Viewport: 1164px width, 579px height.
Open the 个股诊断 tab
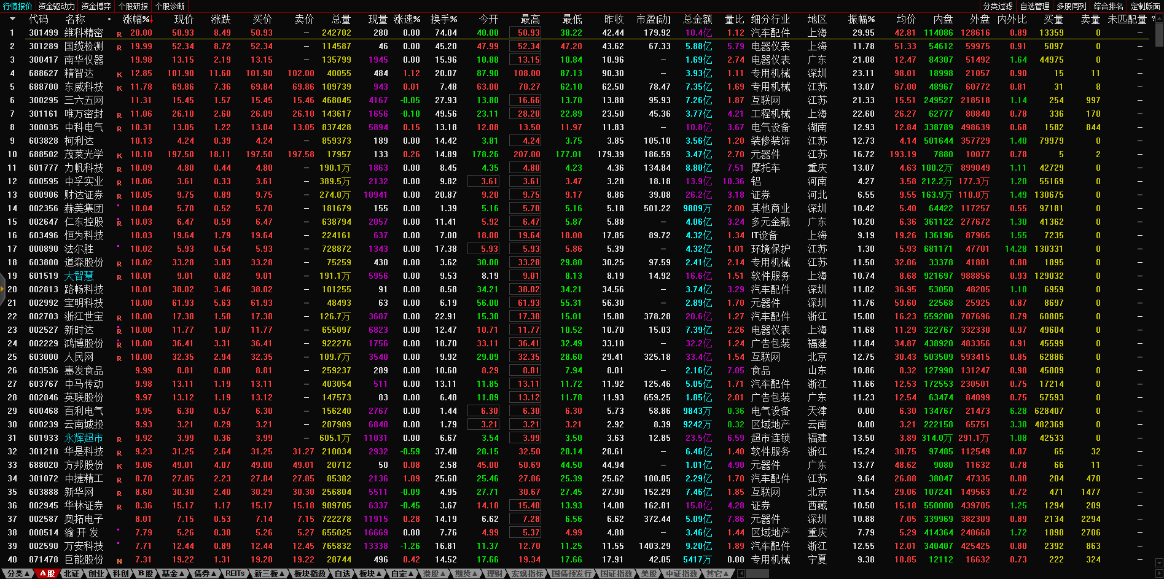[x=170, y=6]
